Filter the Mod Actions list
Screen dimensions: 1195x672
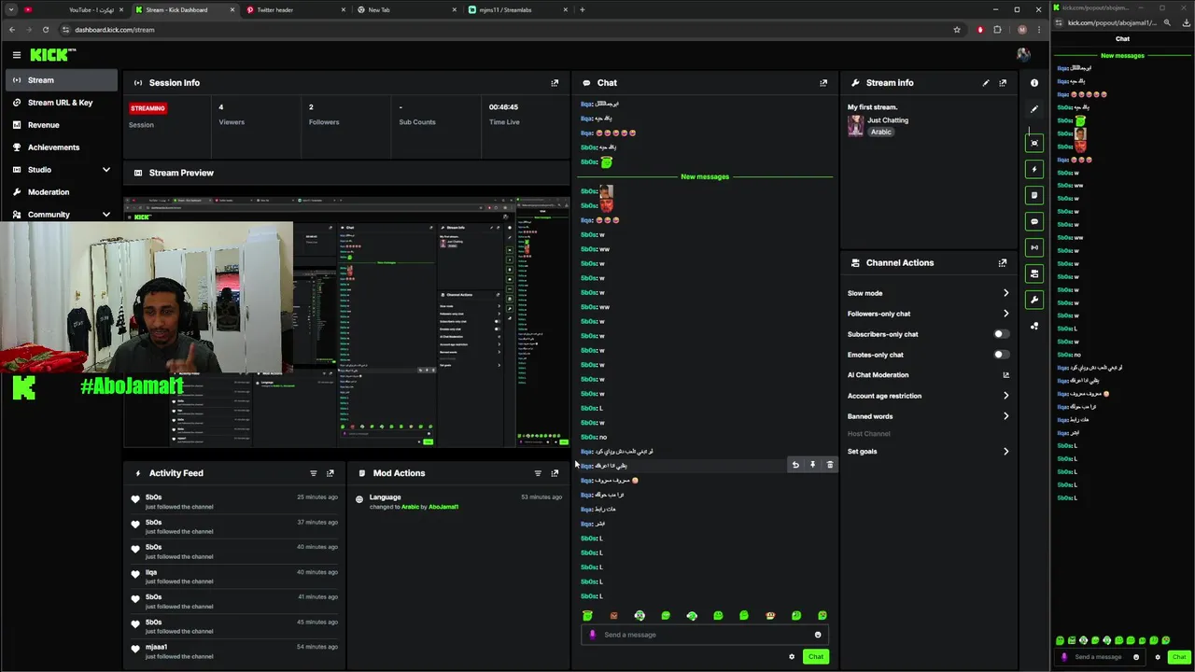538,473
